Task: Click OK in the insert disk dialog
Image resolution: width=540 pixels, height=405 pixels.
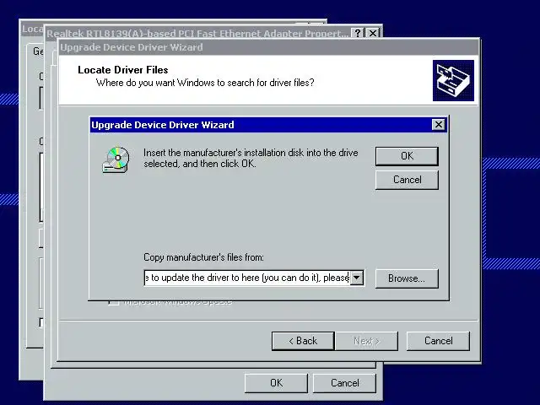Action: (407, 156)
